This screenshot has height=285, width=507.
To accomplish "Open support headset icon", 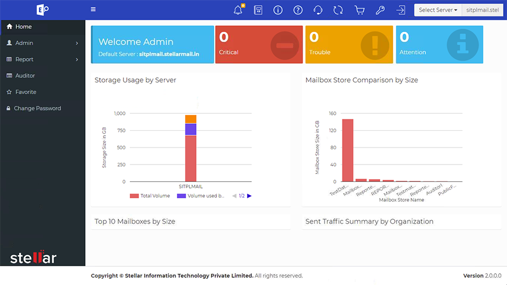I will click(318, 10).
